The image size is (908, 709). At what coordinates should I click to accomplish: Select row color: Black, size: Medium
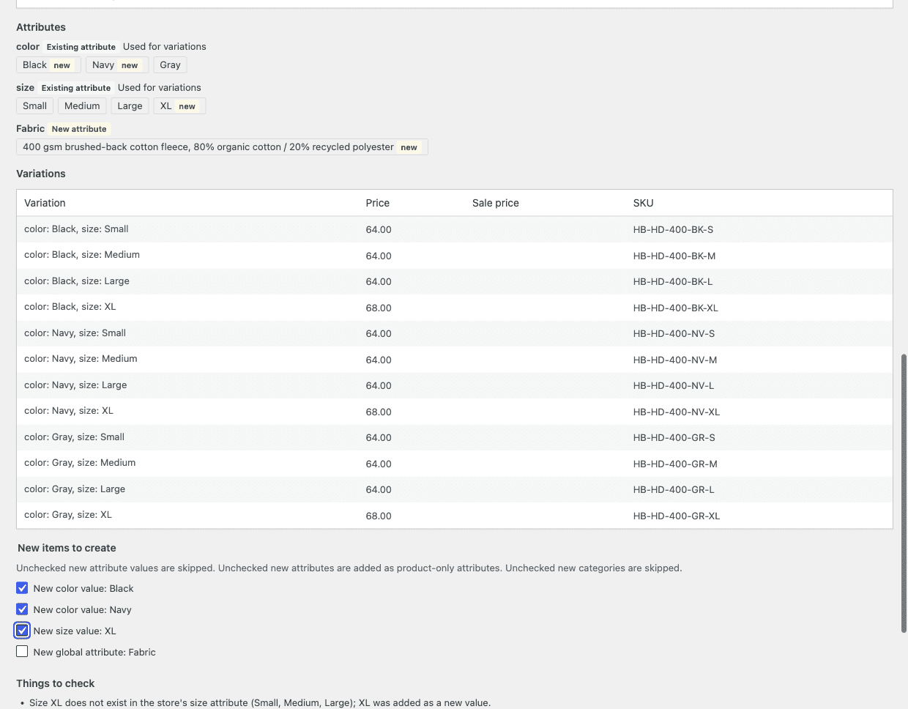tap(454, 255)
